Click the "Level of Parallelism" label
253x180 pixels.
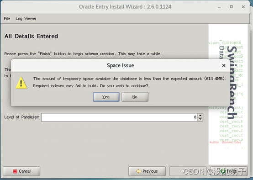pyautogui.click(x=22, y=117)
